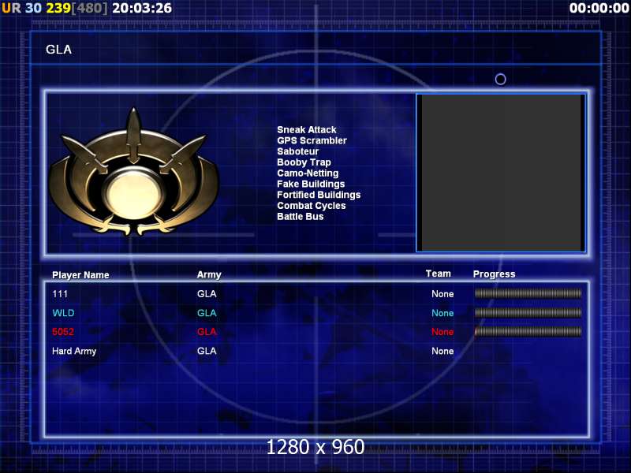Image resolution: width=631 pixels, height=473 pixels.
Task: Select player WLD in the list
Action: click(63, 313)
